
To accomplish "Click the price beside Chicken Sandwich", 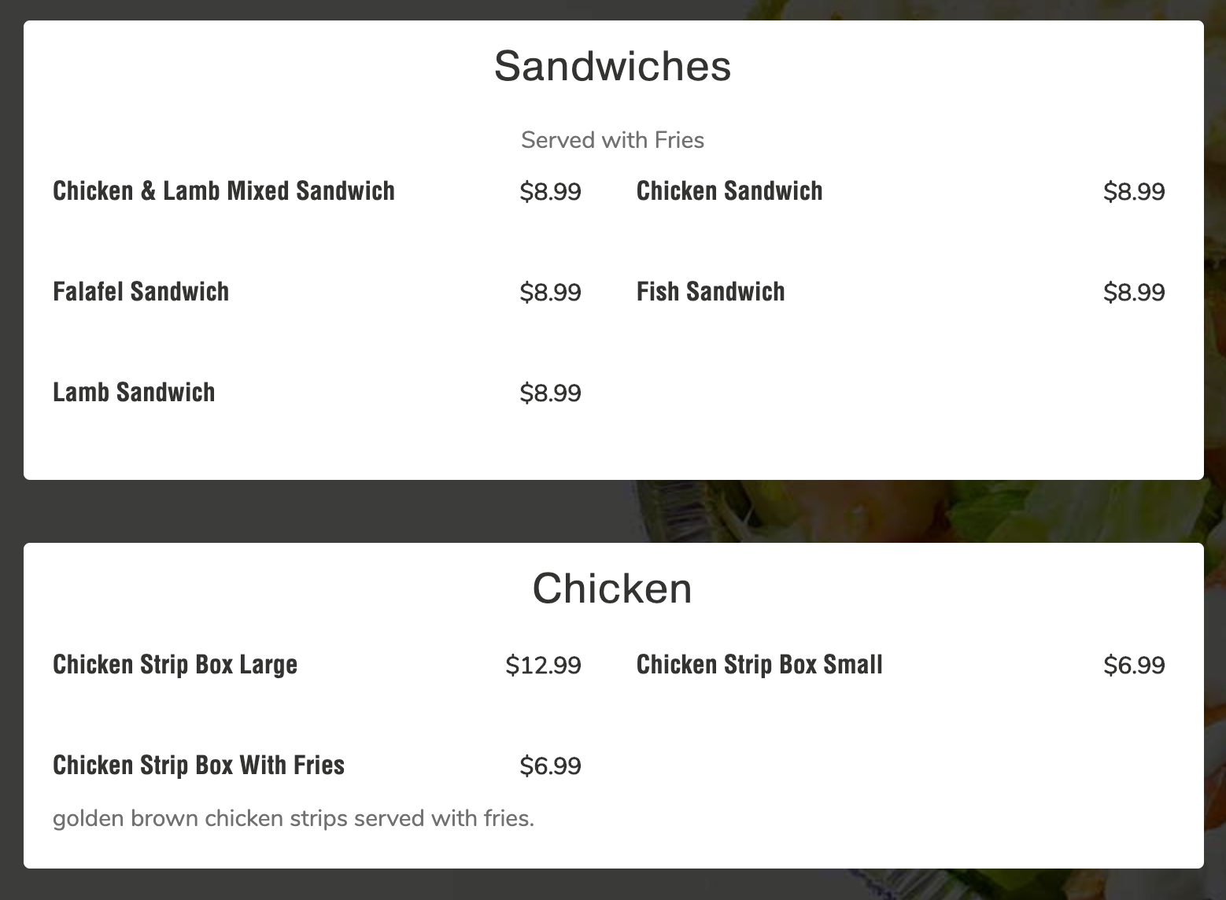I will (1133, 192).
